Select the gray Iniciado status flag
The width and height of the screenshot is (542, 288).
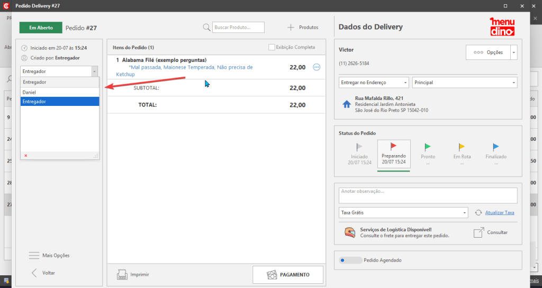pos(359,147)
